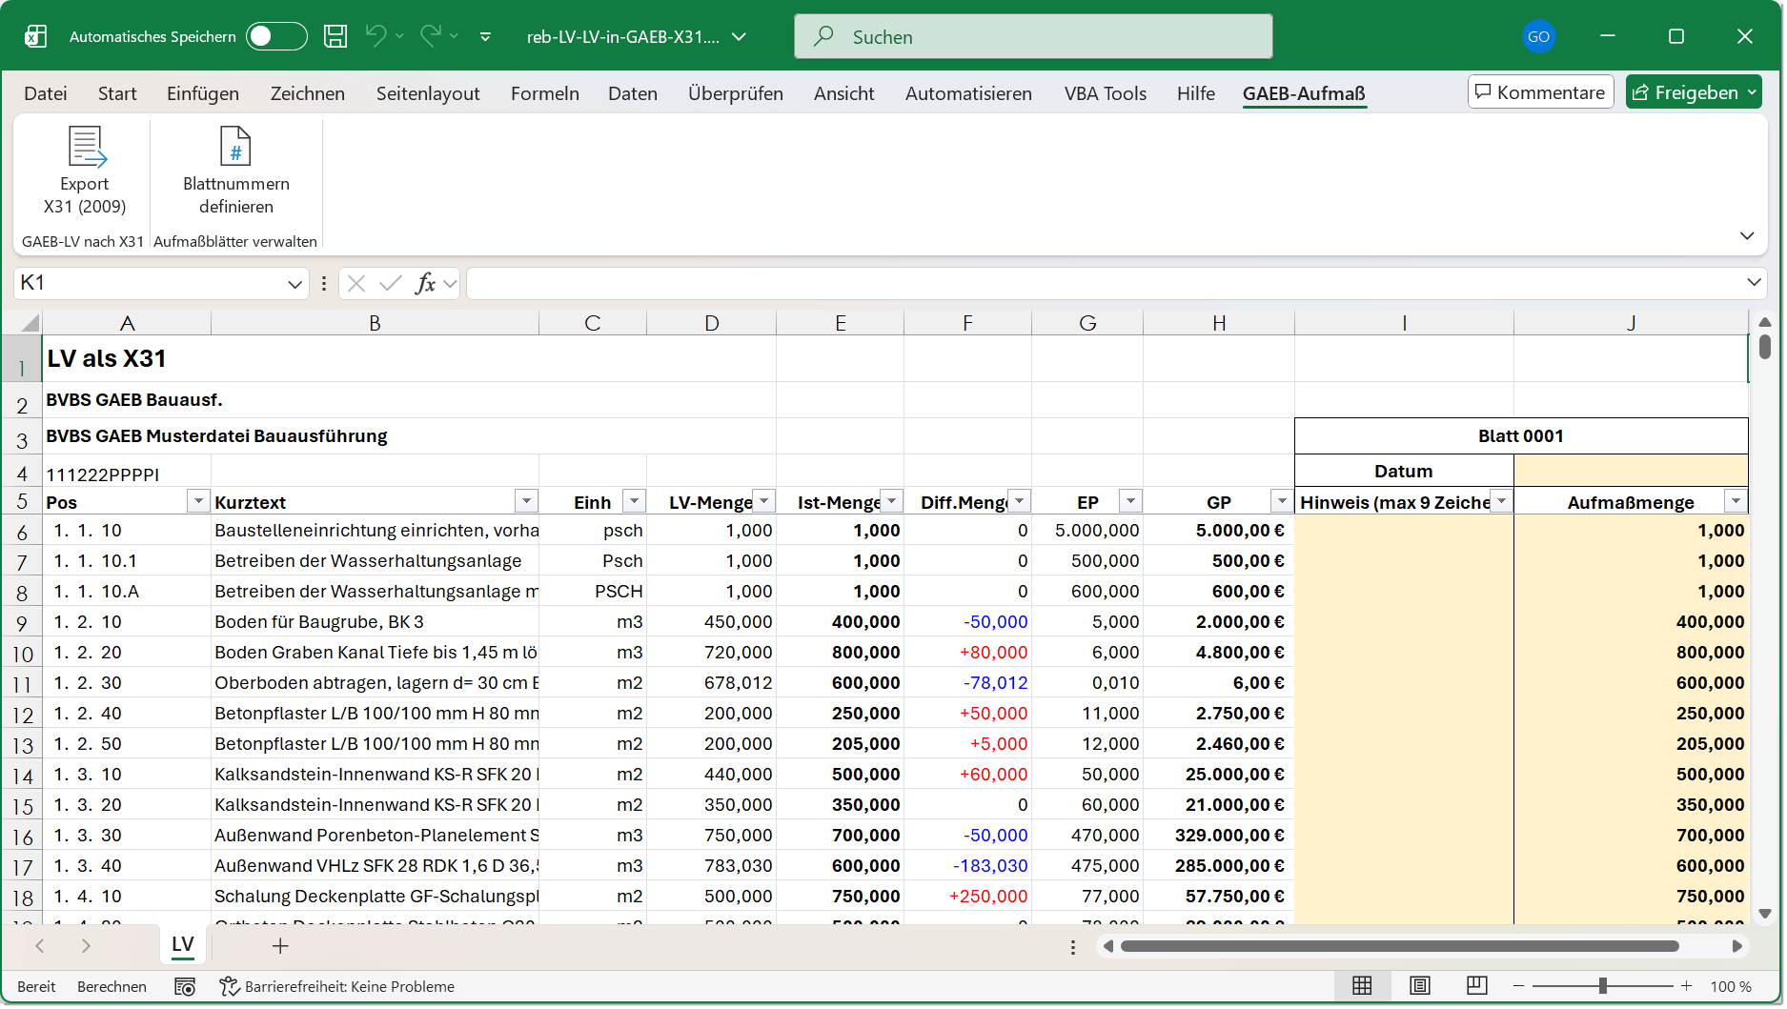Open the Einh column filter dropdown
The image size is (1787, 1009).
(x=633, y=500)
